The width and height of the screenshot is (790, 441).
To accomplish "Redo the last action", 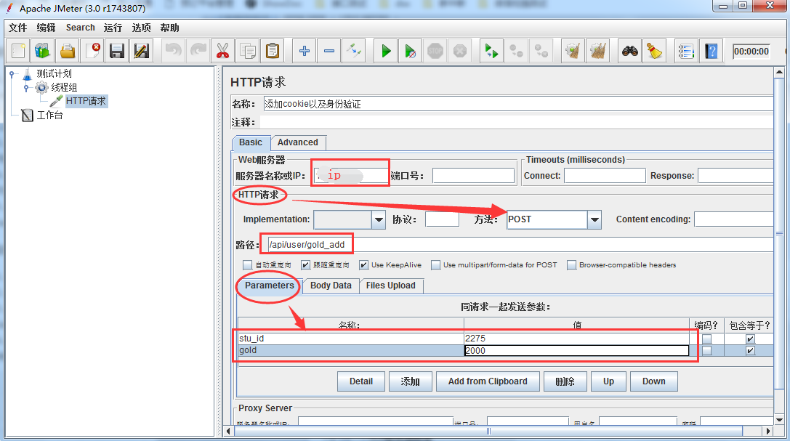I will 198,51.
